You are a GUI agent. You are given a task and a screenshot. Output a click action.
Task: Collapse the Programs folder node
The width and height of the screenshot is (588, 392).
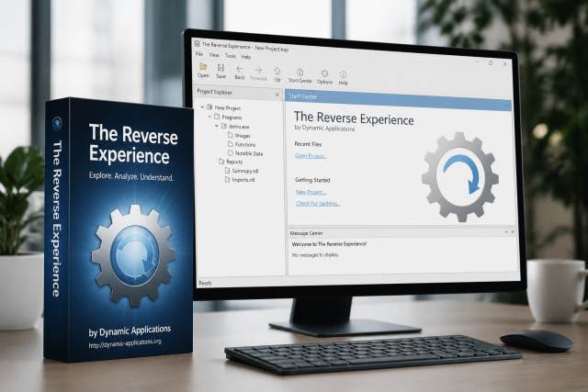click(209, 117)
